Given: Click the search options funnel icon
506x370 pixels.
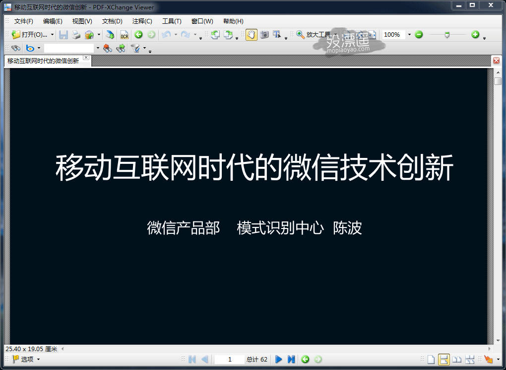Looking at the screenshot, I should [x=135, y=49].
